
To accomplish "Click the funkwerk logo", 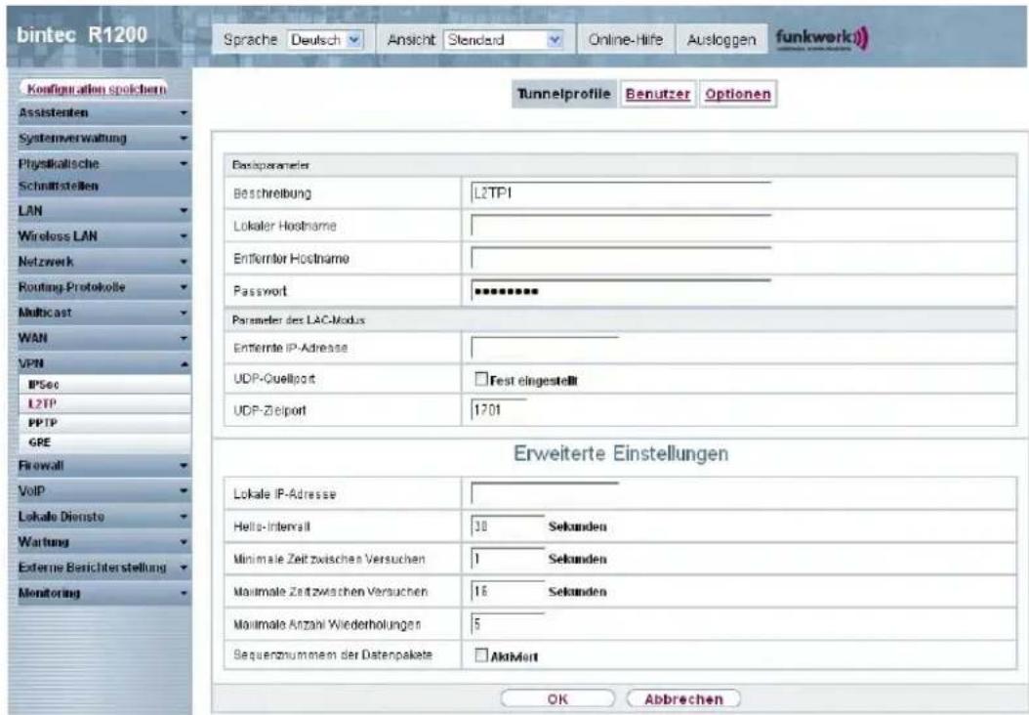I will click(822, 39).
